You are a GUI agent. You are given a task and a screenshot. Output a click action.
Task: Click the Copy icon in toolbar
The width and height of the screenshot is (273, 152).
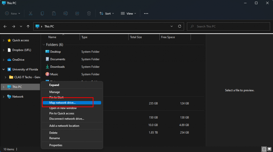point(42,13)
